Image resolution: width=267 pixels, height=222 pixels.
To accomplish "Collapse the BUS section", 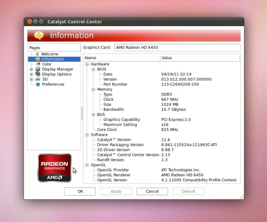I will click(93, 115).
